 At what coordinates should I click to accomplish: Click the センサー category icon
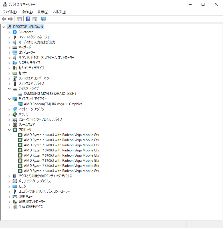(x=15, y=73)
